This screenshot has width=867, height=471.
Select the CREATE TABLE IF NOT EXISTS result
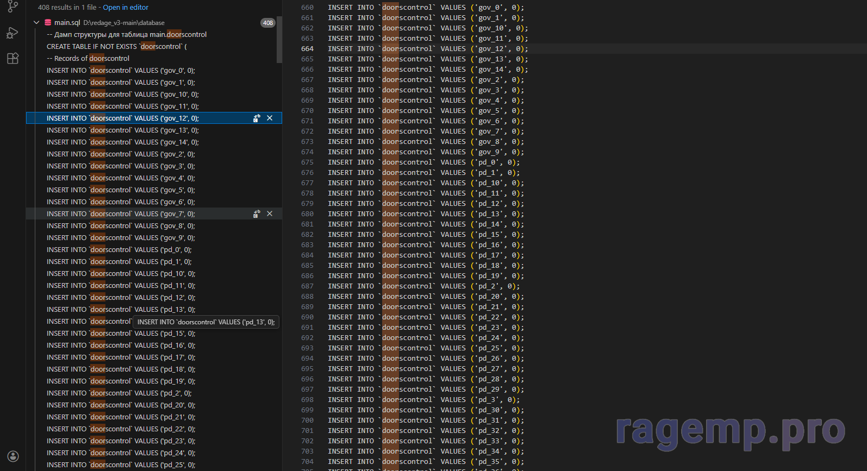tap(116, 47)
